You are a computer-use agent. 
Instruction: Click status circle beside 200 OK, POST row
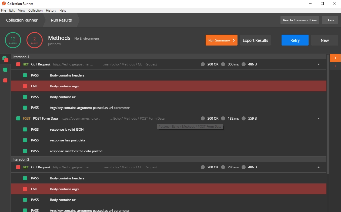(x=203, y=119)
